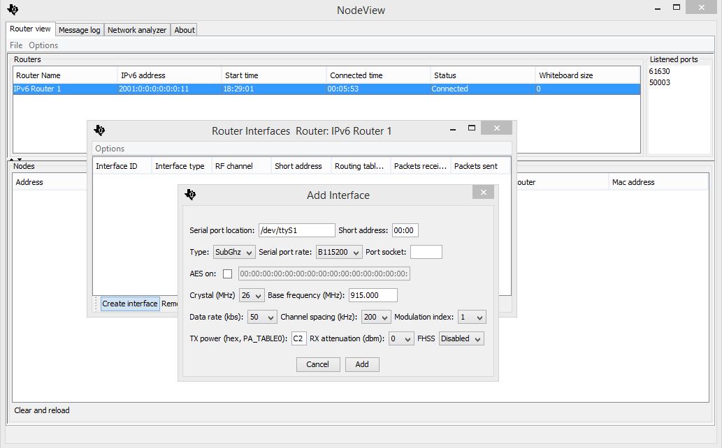Close the NodeView main window
Viewport: 722px width, 448px height.
point(701,7)
